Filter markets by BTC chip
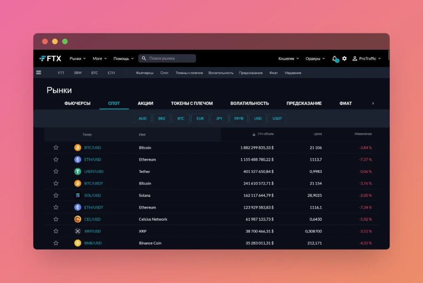Image resolution: width=423 pixels, height=283 pixels. coord(181,118)
